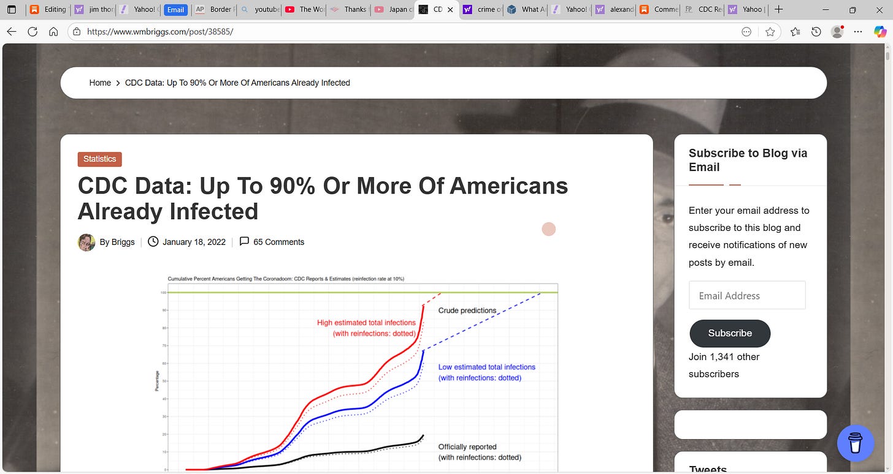Switch to the jim thor tab

pyautogui.click(x=94, y=10)
